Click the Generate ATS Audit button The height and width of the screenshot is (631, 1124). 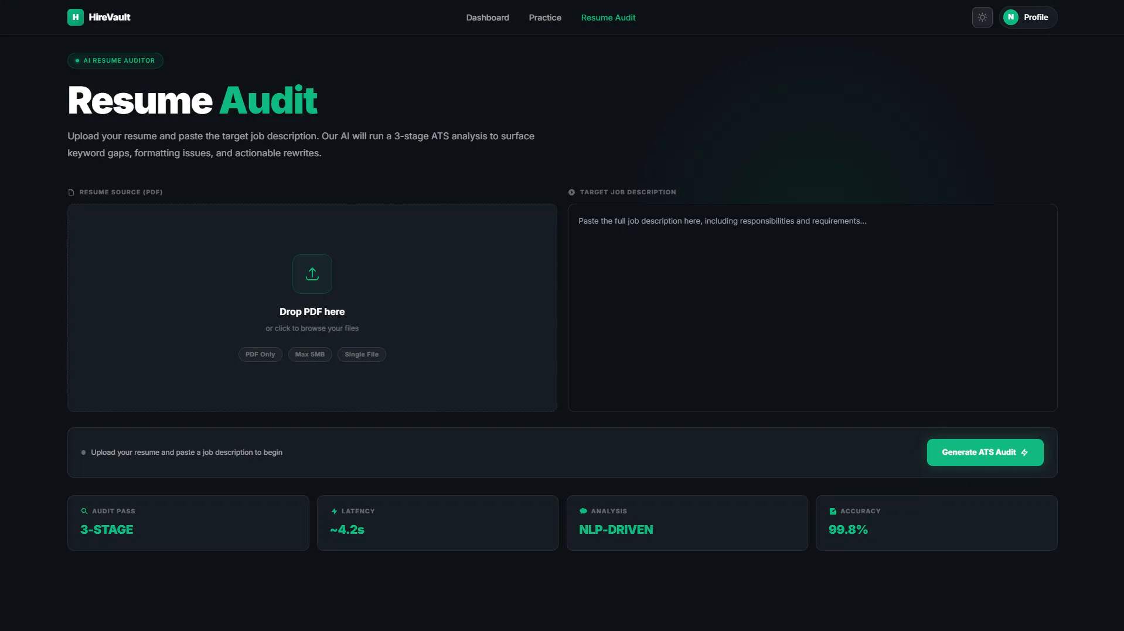click(985, 452)
